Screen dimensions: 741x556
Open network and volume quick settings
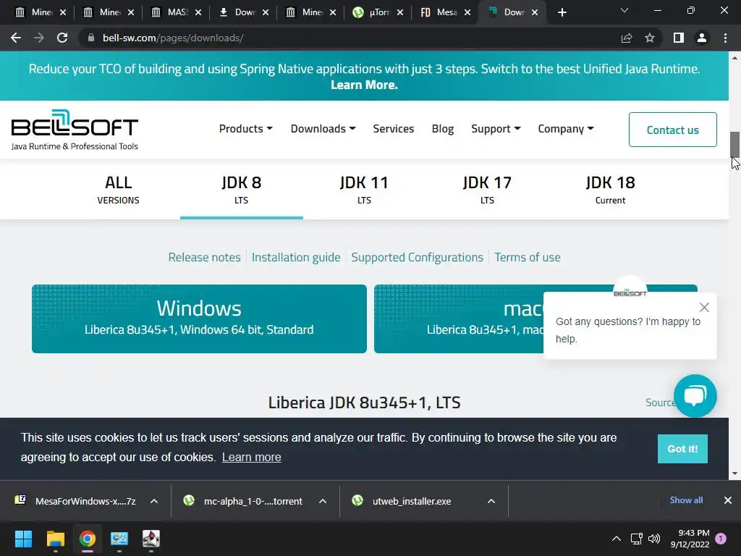tap(645, 539)
